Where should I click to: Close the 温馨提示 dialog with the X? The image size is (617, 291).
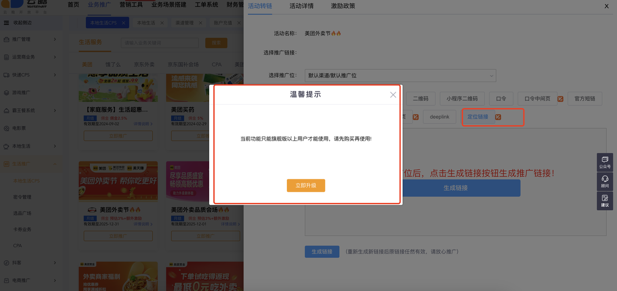pos(393,95)
